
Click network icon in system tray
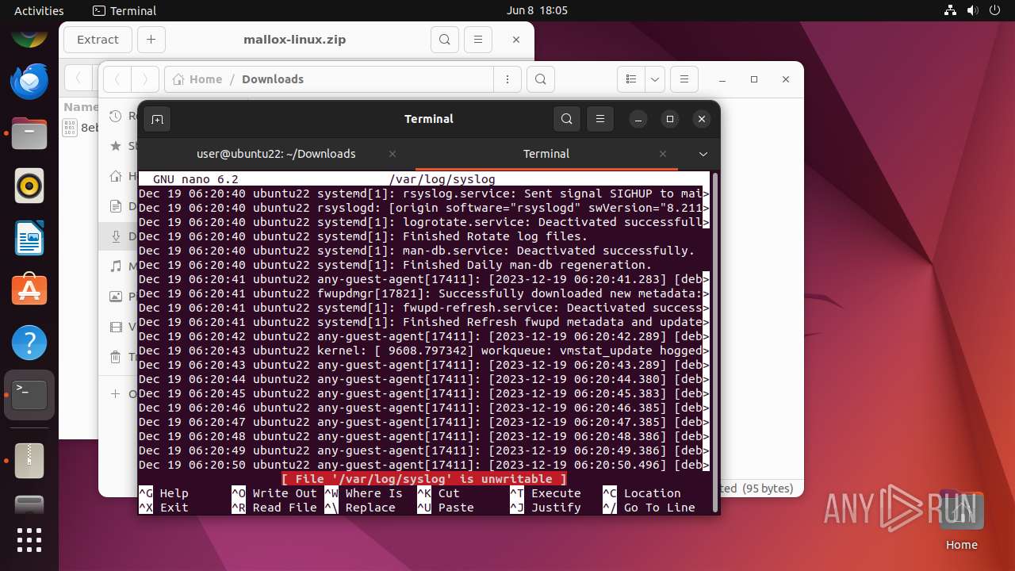(x=951, y=10)
